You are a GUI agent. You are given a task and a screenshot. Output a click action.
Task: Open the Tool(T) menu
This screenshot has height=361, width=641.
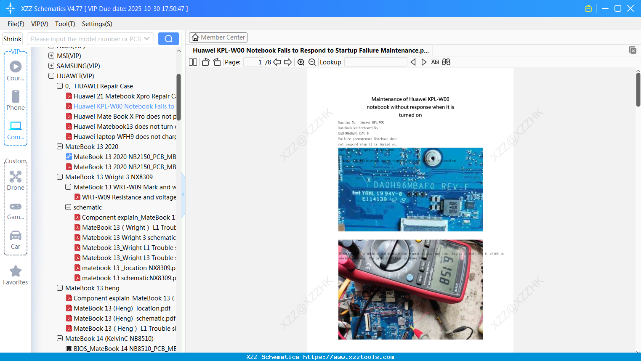pyautogui.click(x=65, y=24)
